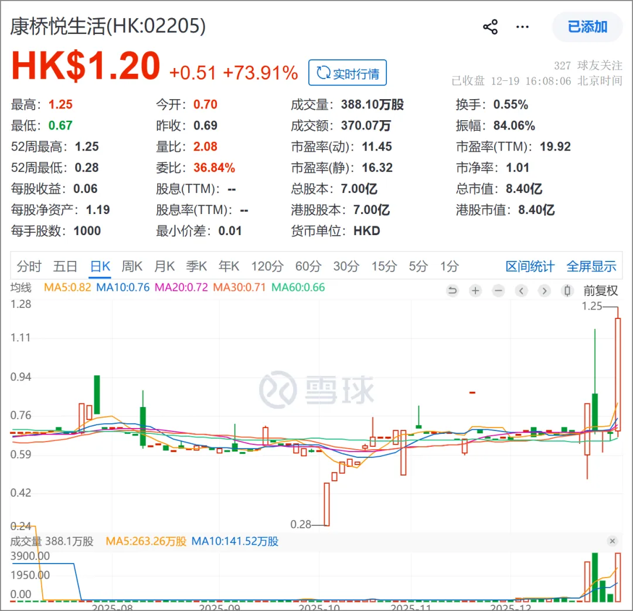This screenshot has height=611, width=633.
Task: Select the 年K chart tab
Action: [229, 266]
